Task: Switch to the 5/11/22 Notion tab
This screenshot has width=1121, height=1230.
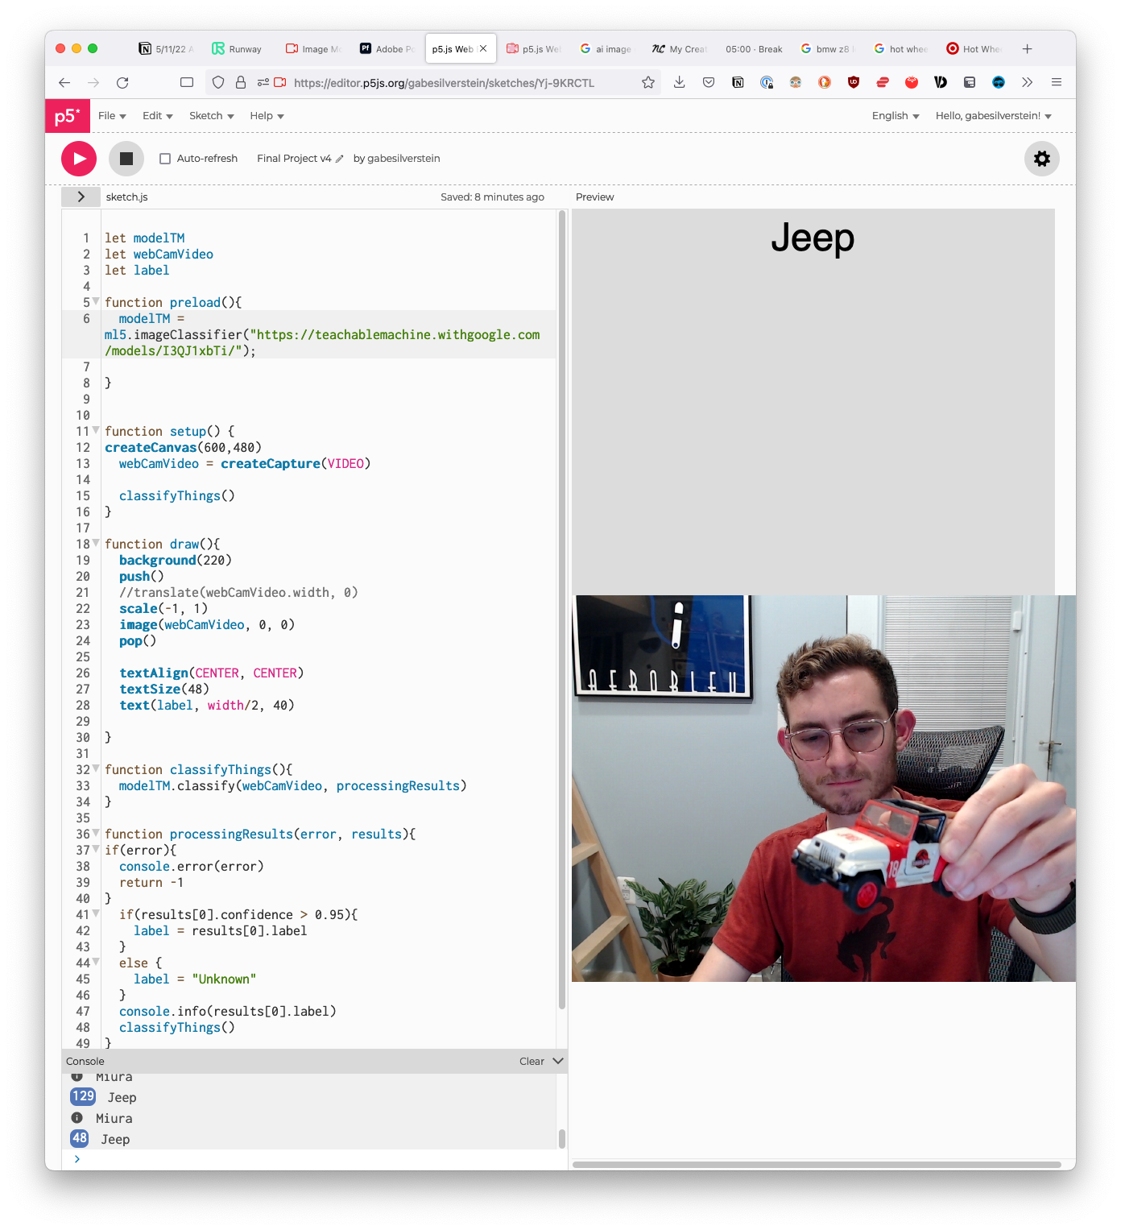Action: (166, 49)
